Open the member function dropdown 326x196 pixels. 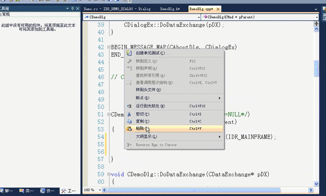click(x=317, y=17)
